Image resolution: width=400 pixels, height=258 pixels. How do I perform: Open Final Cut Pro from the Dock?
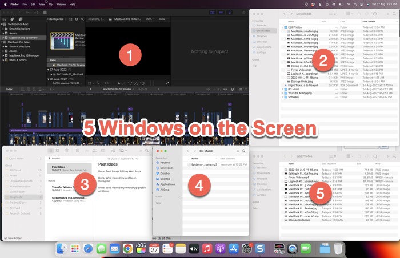[x=141, y=248]
